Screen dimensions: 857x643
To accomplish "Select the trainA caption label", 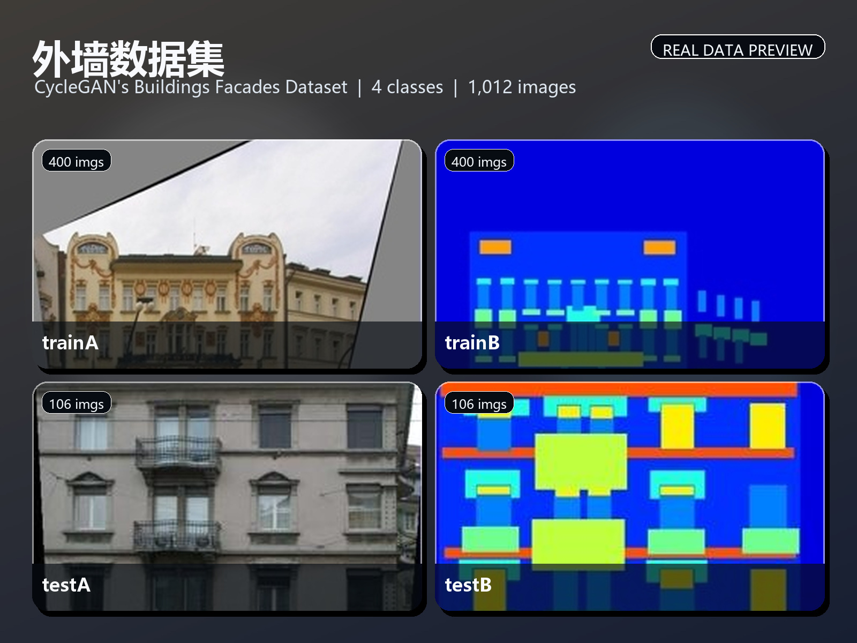I will (x=70, y=343).
